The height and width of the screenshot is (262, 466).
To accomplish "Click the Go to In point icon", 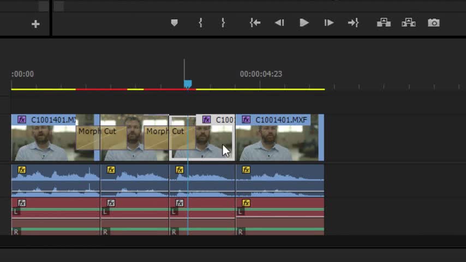I will (x=255, y=22).
